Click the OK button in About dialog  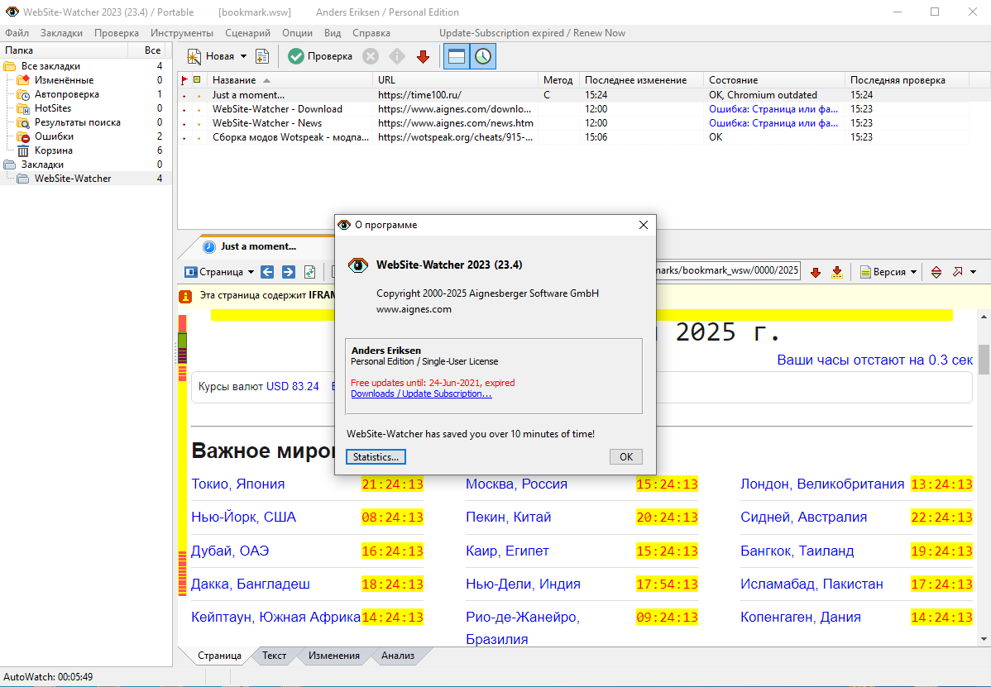(x=625, y=457)
